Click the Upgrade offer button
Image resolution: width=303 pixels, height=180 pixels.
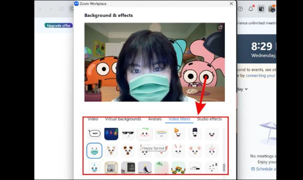click(58, 25)
